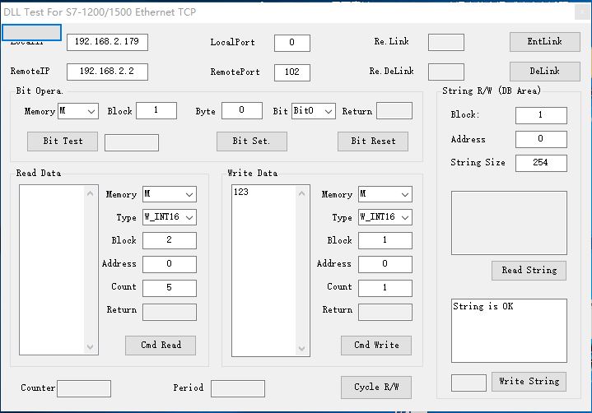Click the Bit Reset button
Screen dimensions: 592x413
[x=373, y=142]
